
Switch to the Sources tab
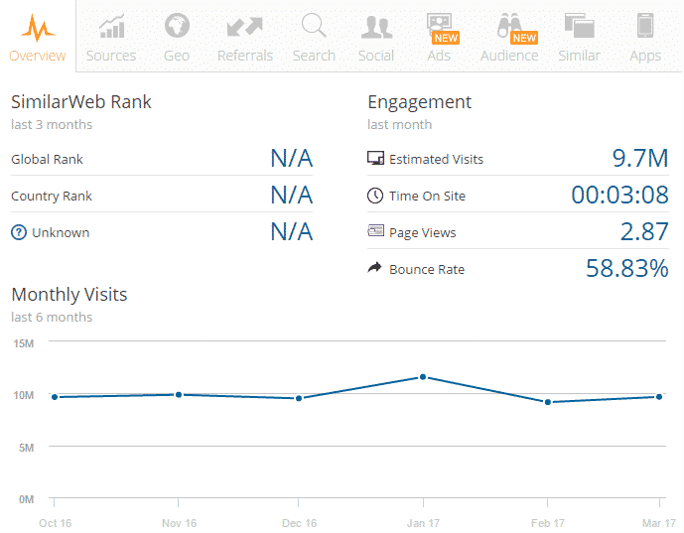pos(111,27)
